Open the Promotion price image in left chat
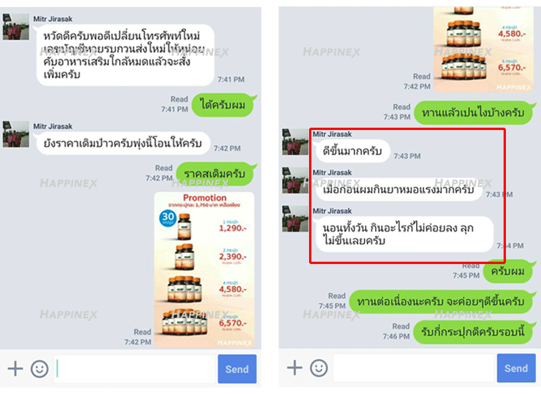 204,270
